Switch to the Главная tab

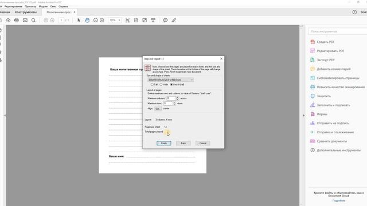coord(5,12)
